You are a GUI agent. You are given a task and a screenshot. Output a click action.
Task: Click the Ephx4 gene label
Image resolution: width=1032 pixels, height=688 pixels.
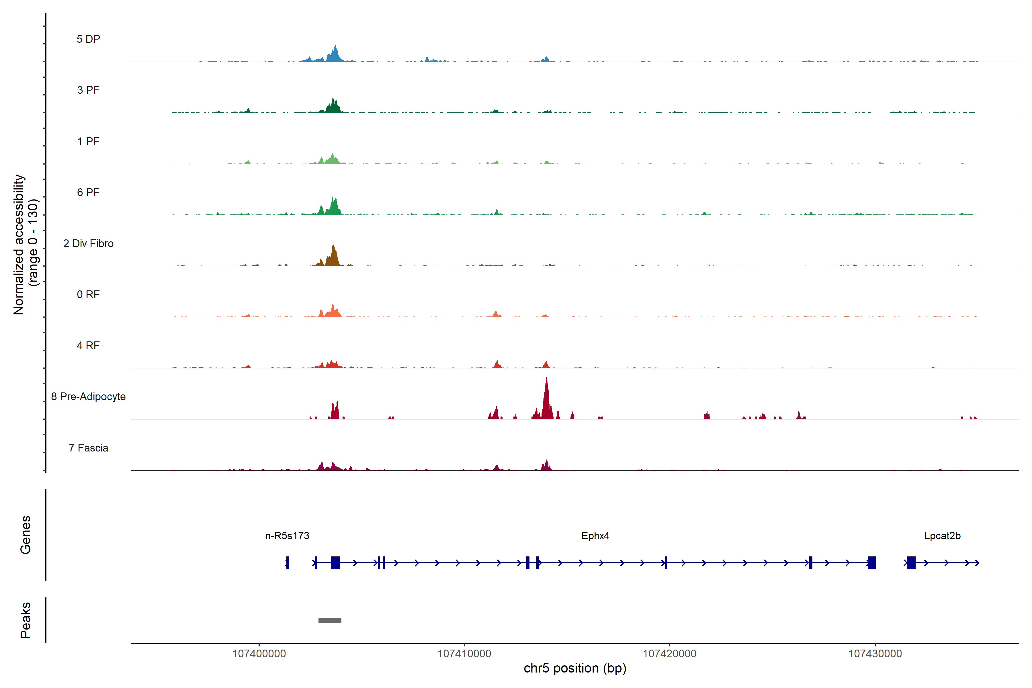595,536
